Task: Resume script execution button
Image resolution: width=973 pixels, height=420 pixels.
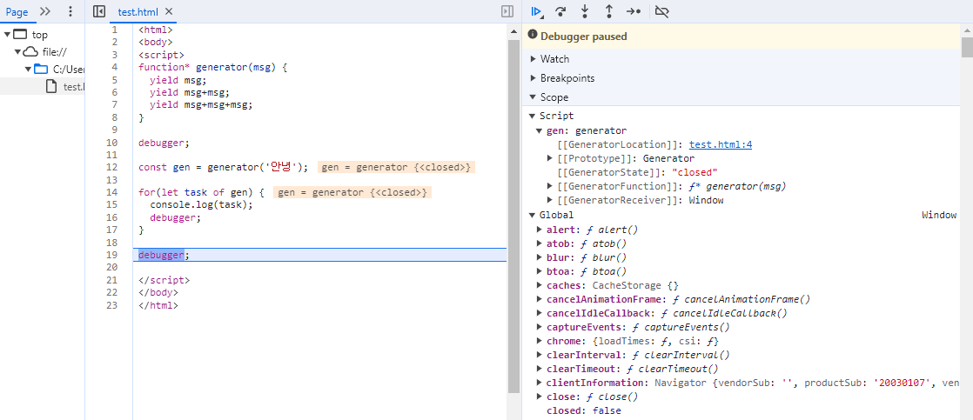Action: pyautogui.click(x=537, y=11)
